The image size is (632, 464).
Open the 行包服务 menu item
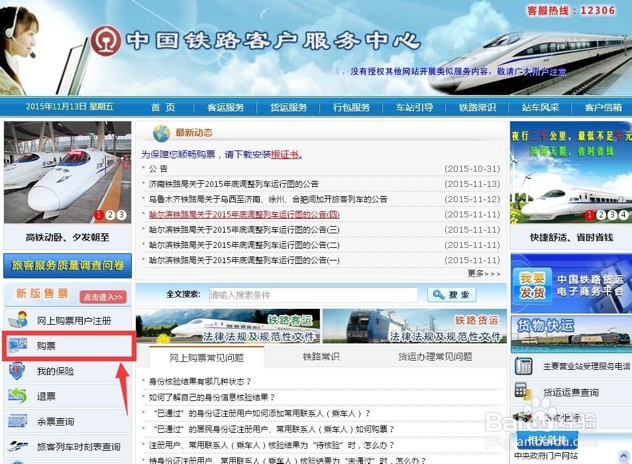tap(352, 107)
